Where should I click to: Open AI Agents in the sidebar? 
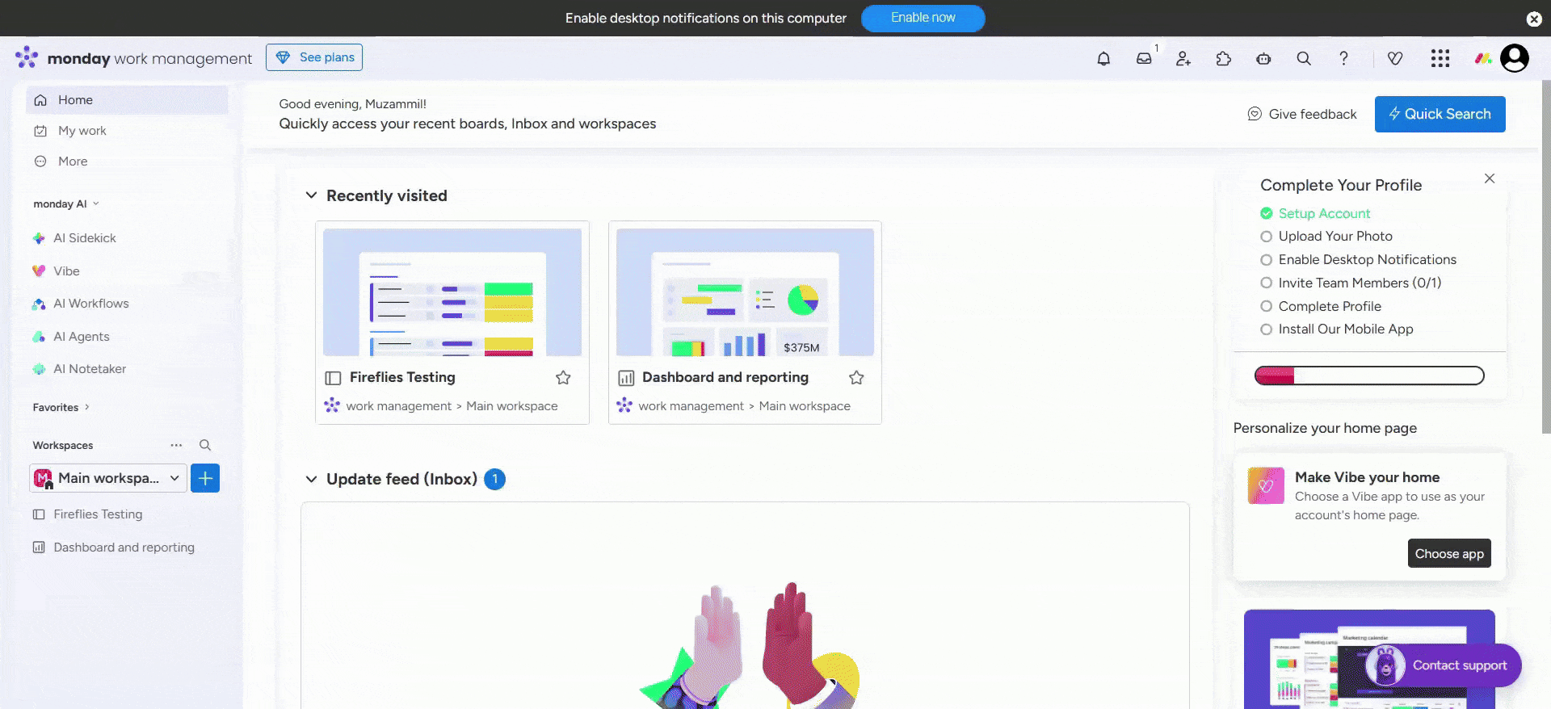point(82,337)
